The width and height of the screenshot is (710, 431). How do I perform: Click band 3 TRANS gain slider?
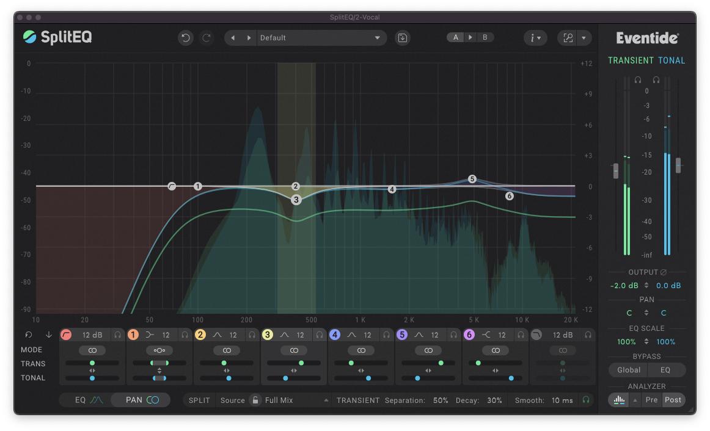(294, 363)
